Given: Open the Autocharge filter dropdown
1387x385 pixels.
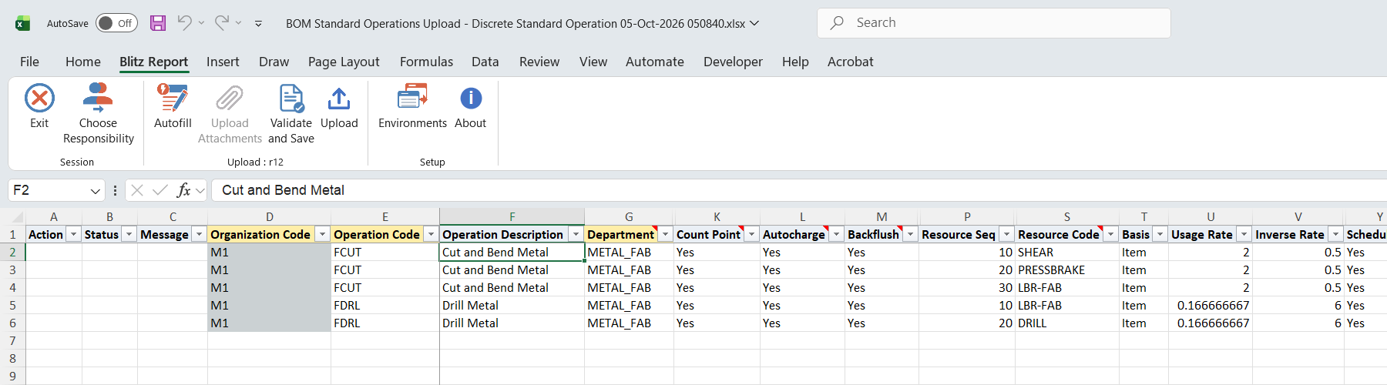Looking at the screenshot, I should (836, 234).
